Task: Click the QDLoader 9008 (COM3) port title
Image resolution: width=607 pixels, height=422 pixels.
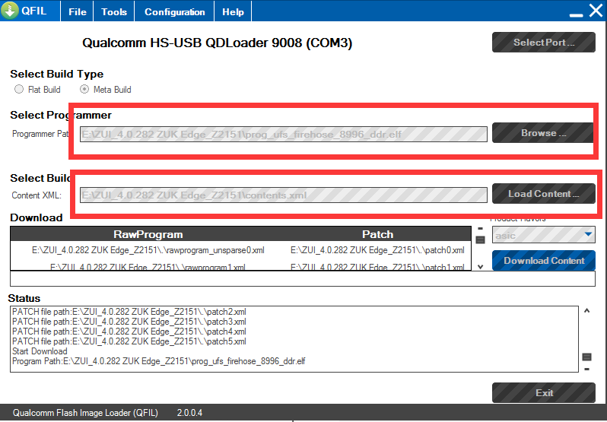Action: pos(218,43)
